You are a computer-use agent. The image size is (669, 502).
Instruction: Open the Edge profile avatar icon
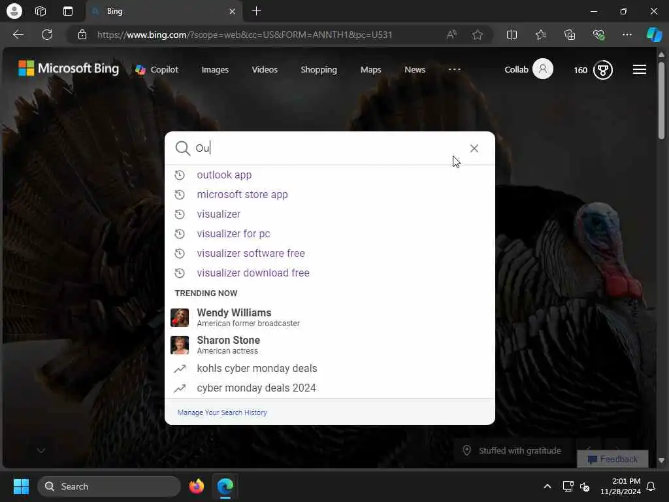(14, 11)
